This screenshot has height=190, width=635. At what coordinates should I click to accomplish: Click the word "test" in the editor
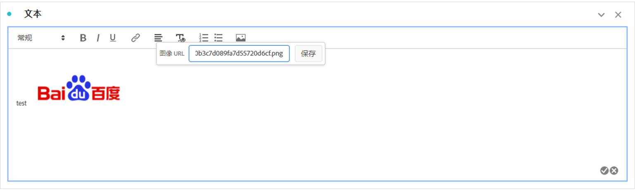pos(21,103)
